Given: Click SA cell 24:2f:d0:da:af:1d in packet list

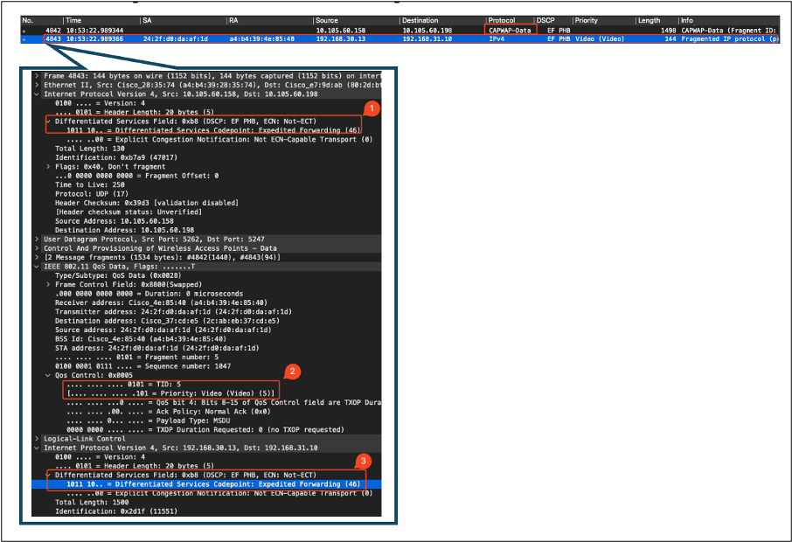Looking at the screenshot, I should coord(175,38).
